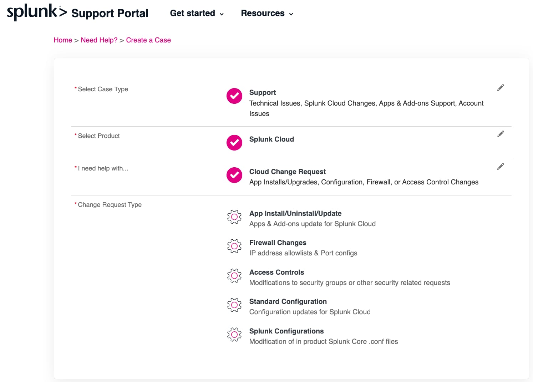Expand the Resources dropdown menu
The height and width of the screenshot is (382, 533).
[x=267, y=13]
